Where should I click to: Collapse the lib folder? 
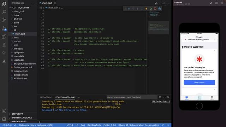tap(15, 30)
